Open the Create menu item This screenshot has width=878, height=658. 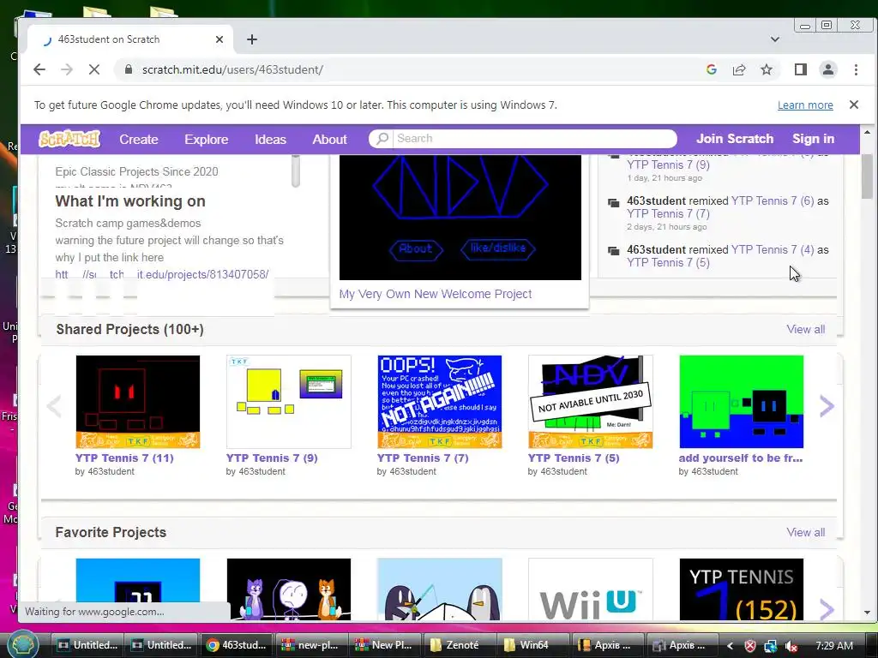coord(139,140)
